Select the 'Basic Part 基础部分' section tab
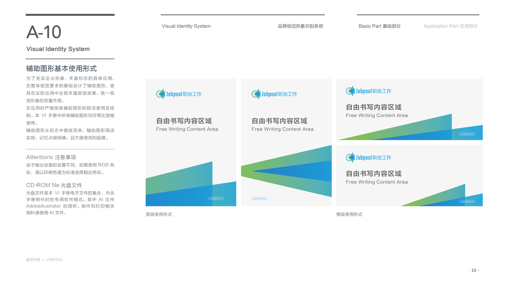509x286 pixels. coord(379,26)
